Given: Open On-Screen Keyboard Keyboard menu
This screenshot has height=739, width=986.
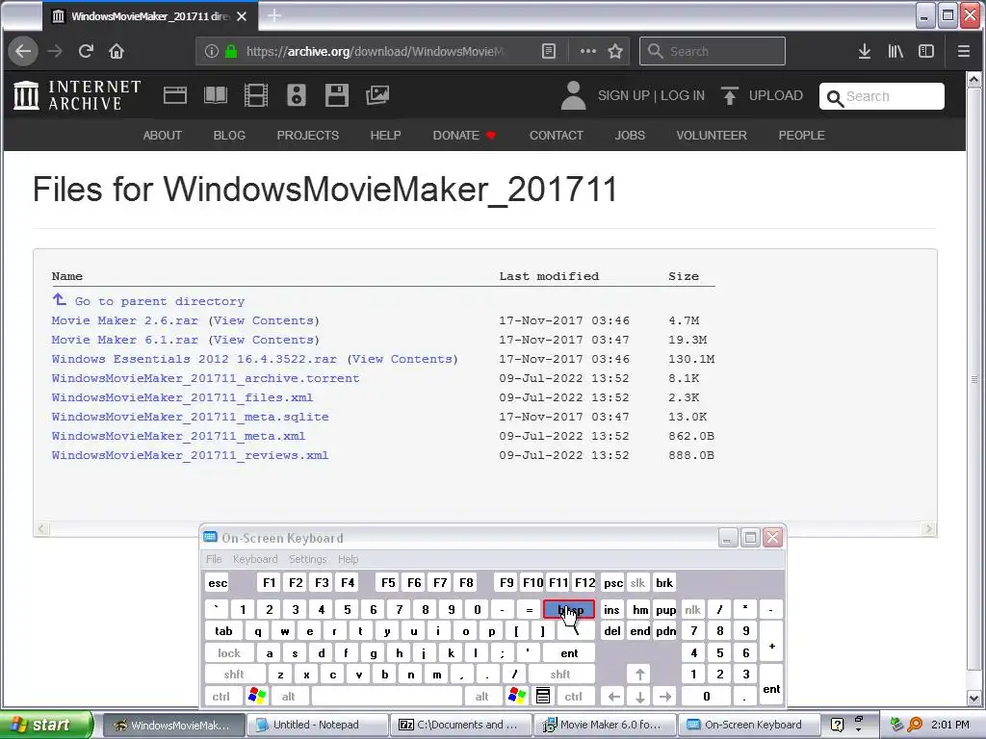Looking at the screenshot, I should [x=254, y=559].
